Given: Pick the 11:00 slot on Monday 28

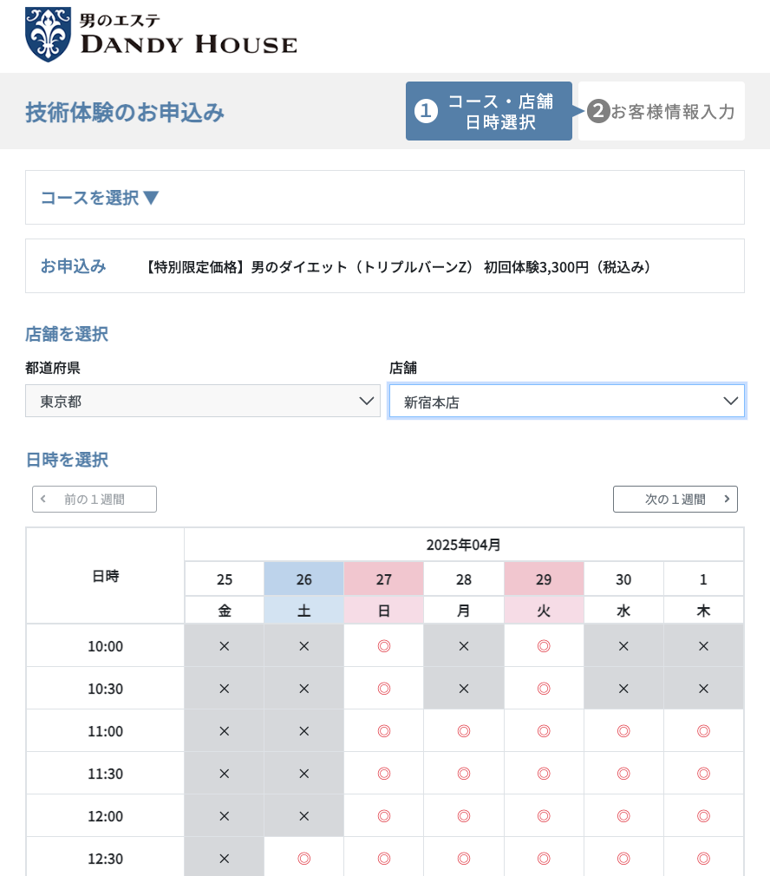Looking at the screenshot, I should tap(464, 731).
